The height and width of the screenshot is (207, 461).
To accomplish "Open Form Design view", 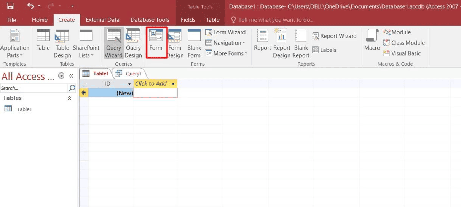I will (x=175, y=44).
